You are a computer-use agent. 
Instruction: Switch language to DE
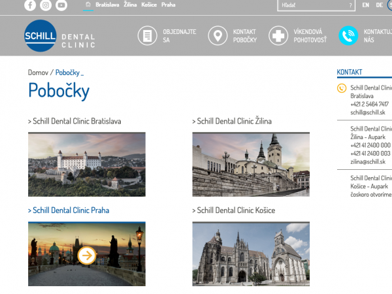[379, 5]
